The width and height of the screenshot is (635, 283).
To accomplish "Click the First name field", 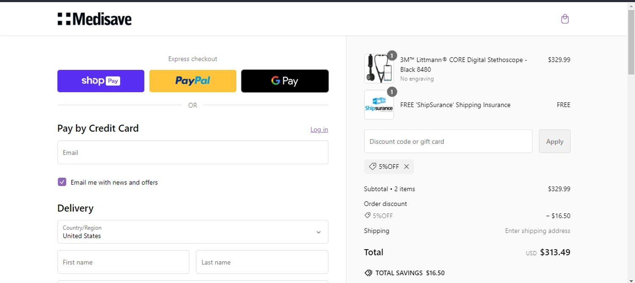I will pos(123,262).
